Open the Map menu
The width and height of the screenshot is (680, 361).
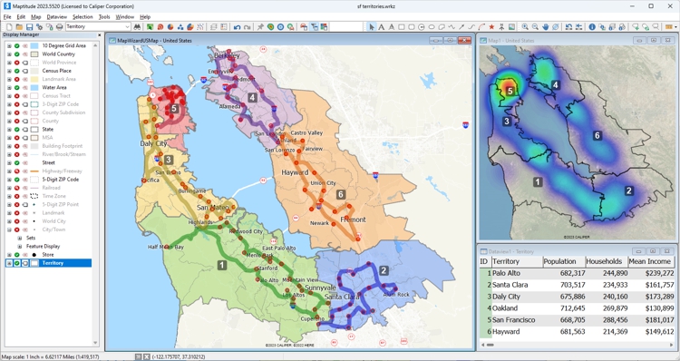pos(36,17)
